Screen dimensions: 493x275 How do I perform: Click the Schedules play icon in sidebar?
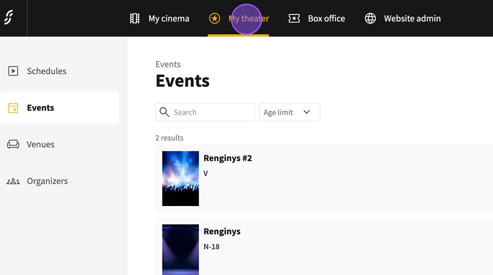[13, 71]
